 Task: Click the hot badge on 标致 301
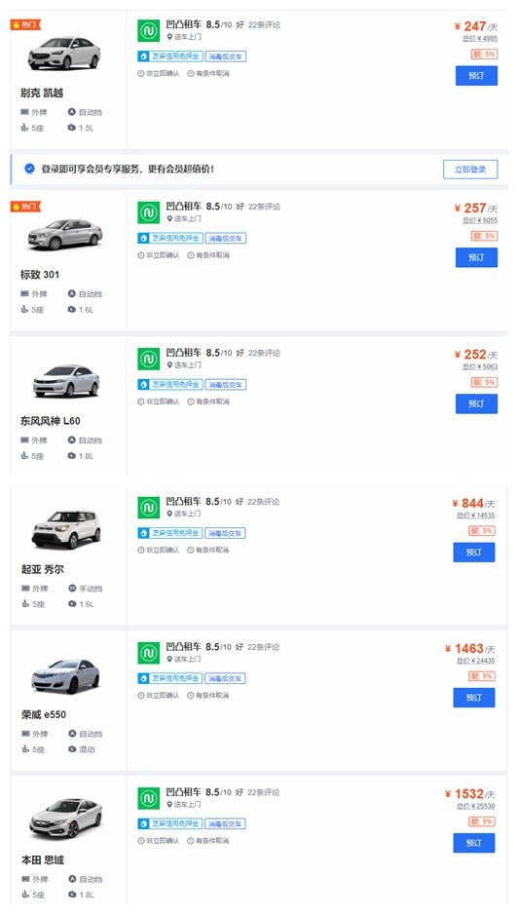(25, 207)
